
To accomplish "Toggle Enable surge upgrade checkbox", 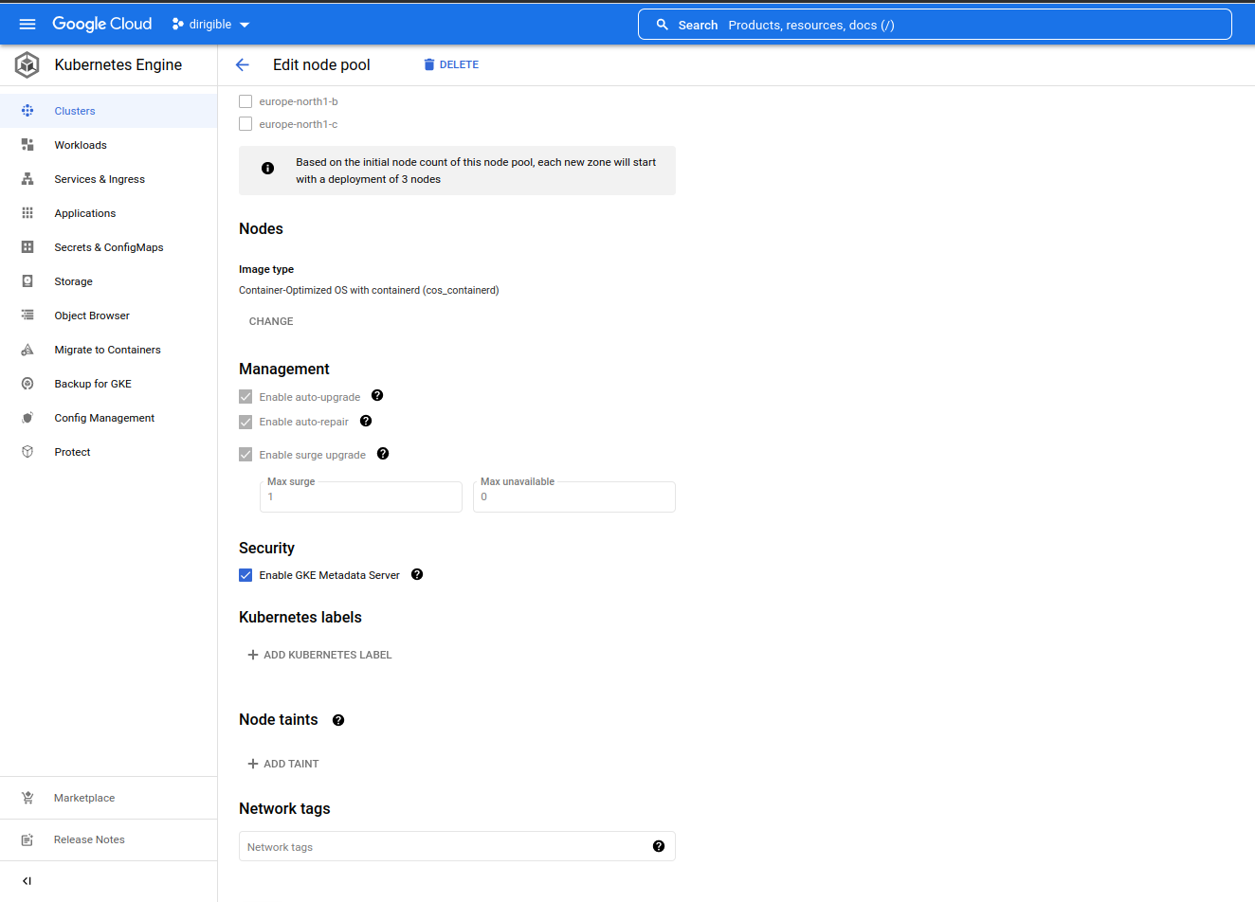I will (246, 455).
